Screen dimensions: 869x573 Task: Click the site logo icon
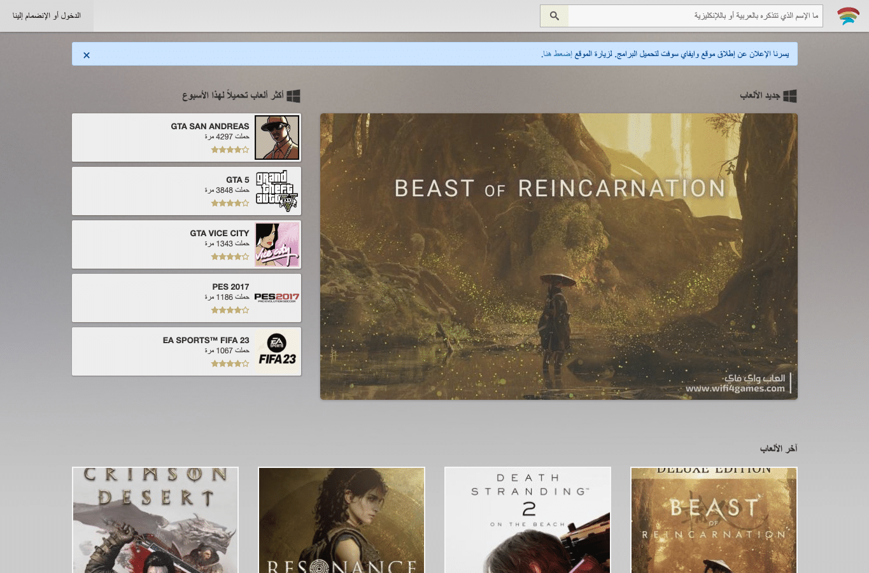click(848, 16)
